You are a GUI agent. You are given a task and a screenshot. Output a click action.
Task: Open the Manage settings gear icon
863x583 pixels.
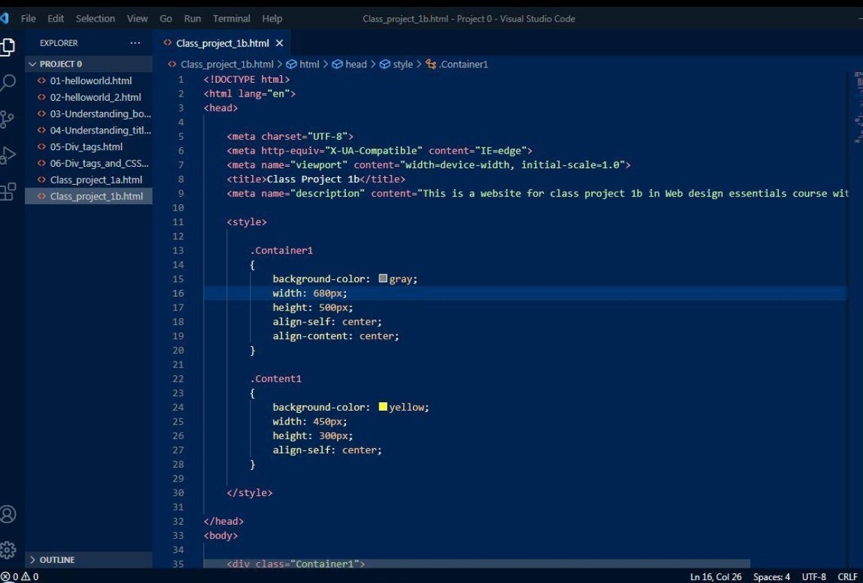tap(8, 550)
